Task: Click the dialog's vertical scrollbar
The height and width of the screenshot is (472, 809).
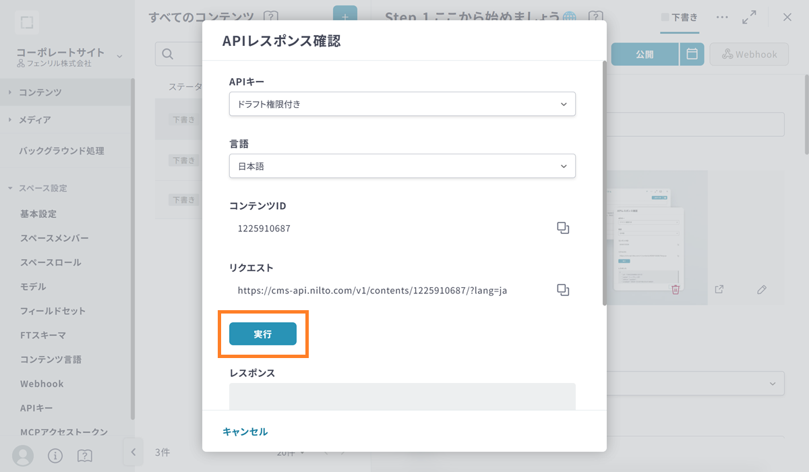Action: (x=604, y=182)
